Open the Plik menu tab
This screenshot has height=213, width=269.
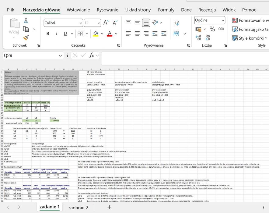(x=10, y=10)
